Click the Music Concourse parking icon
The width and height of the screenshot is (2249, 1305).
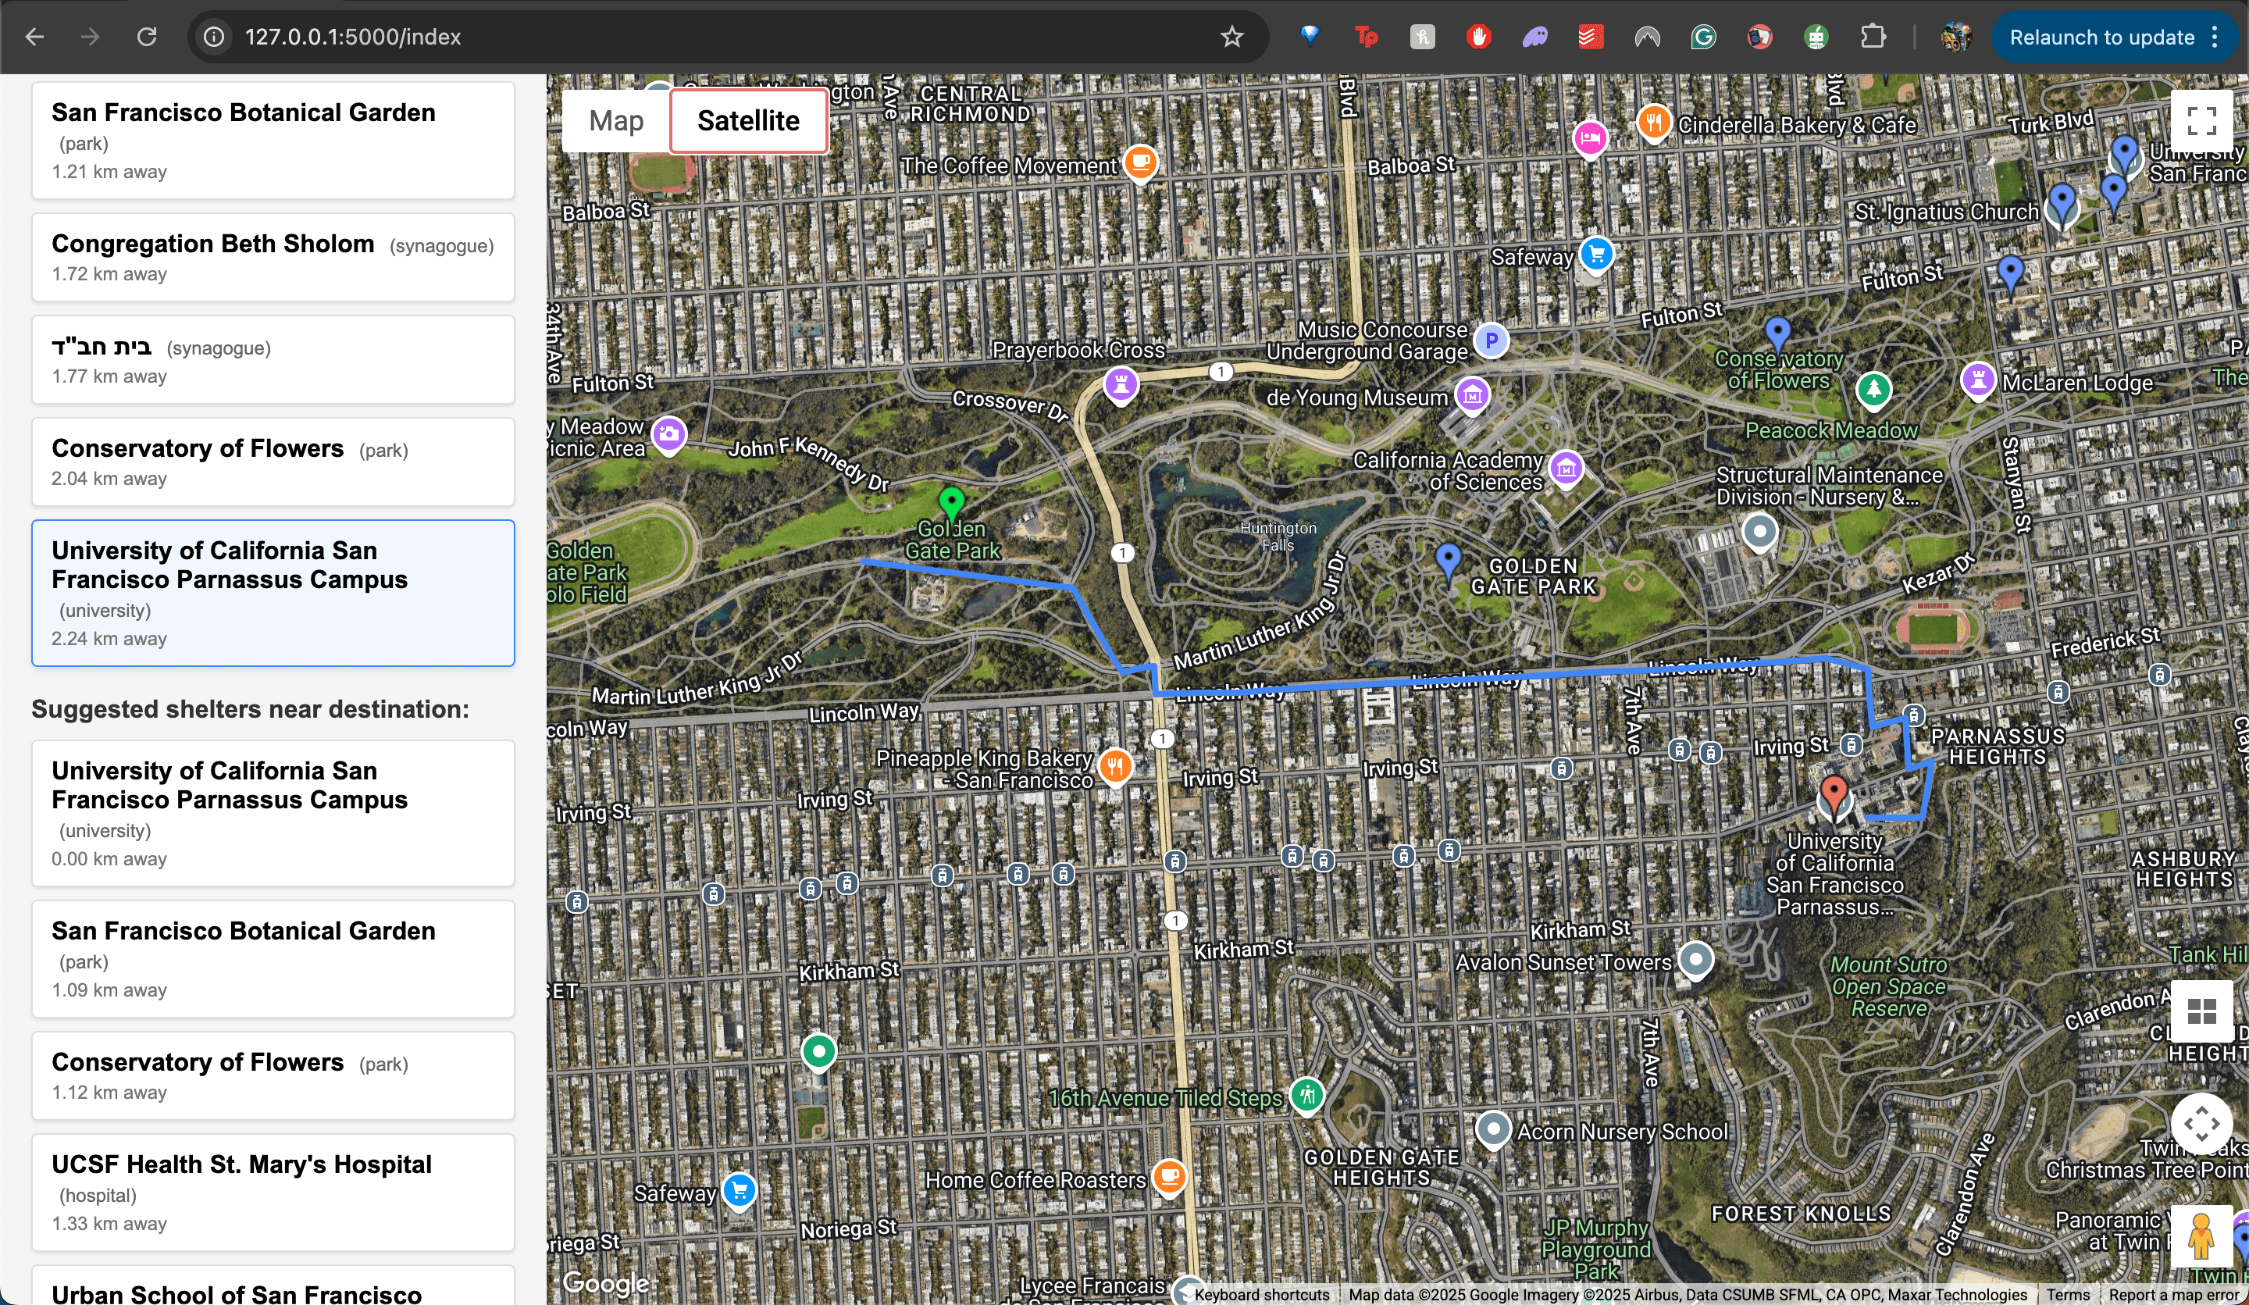1491,340
